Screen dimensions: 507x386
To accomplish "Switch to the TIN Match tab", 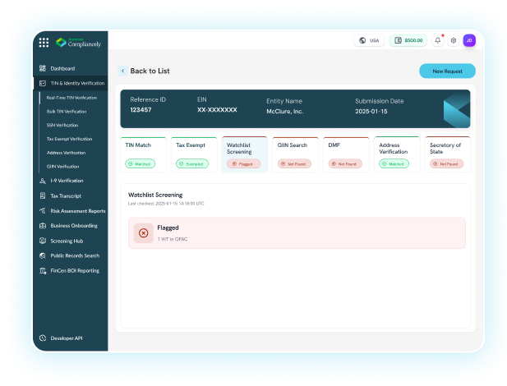I will point(143,154).
